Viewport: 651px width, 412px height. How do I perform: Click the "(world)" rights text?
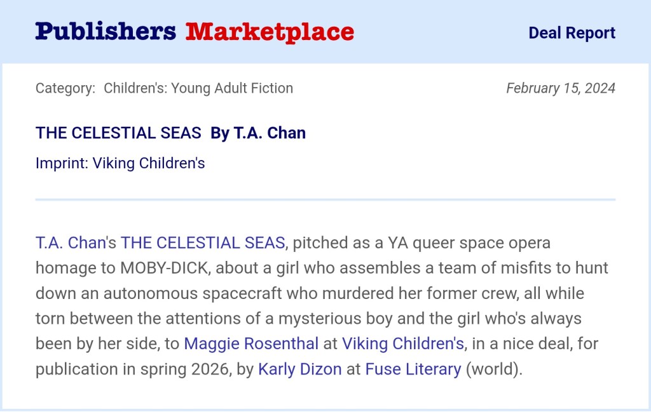[494, 369]
